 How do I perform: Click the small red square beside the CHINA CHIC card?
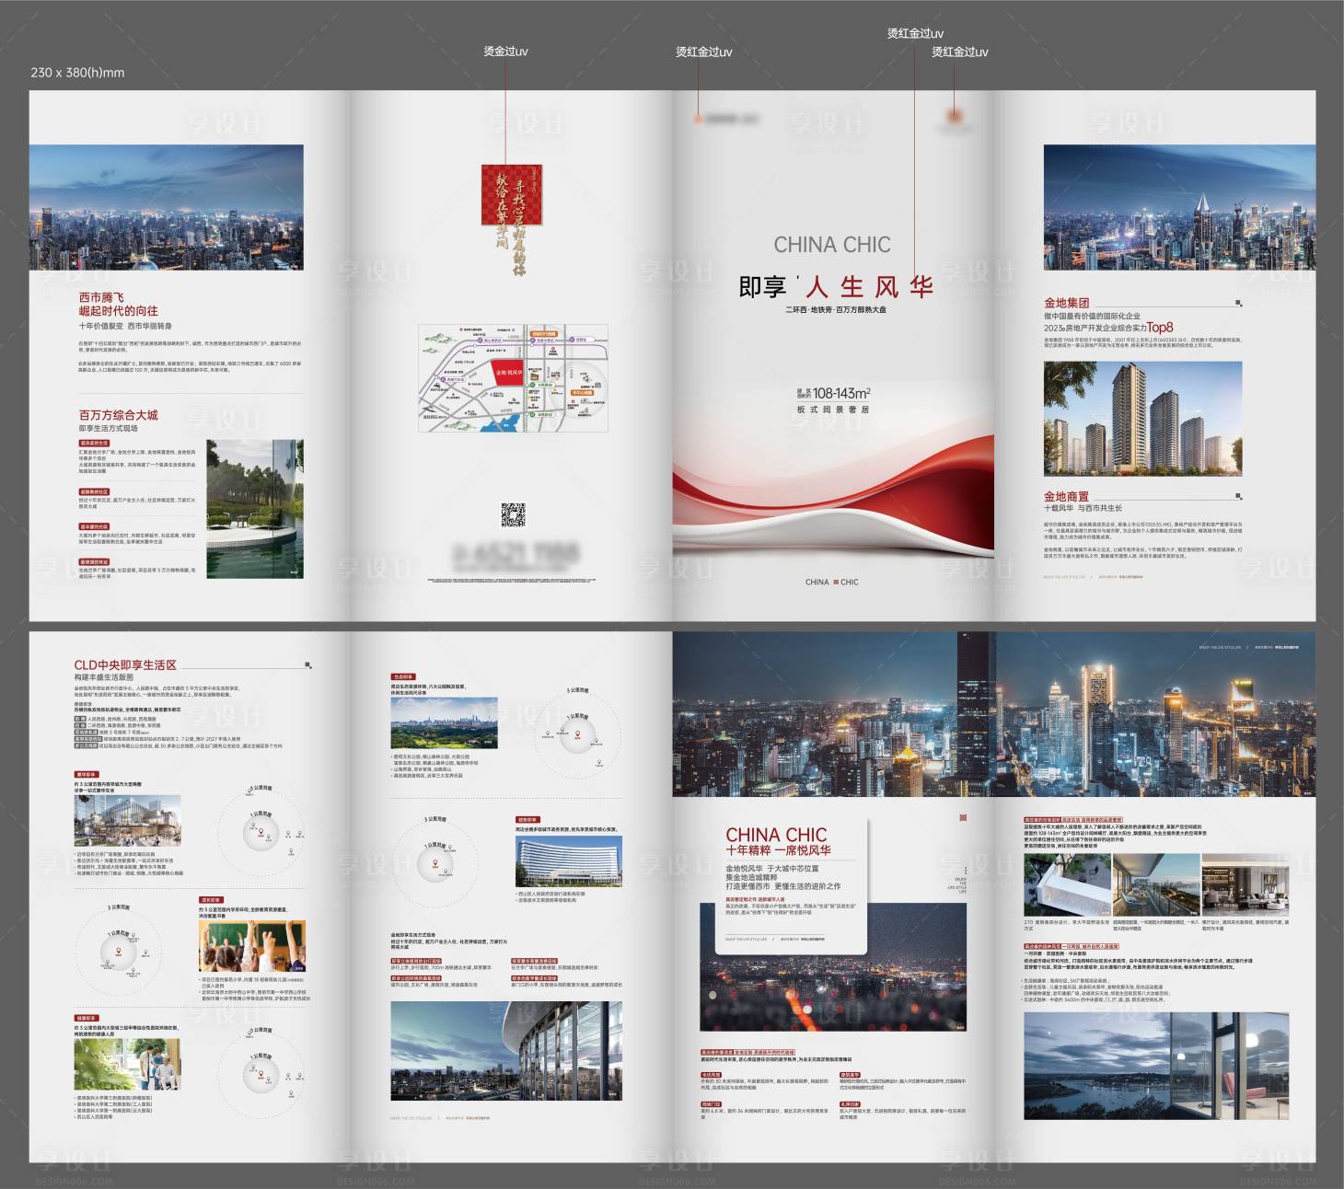click(x=963, y=817)
